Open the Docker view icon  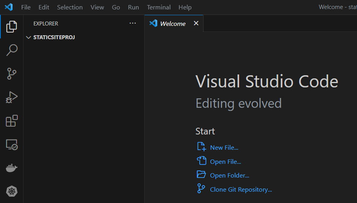point(12,168)
